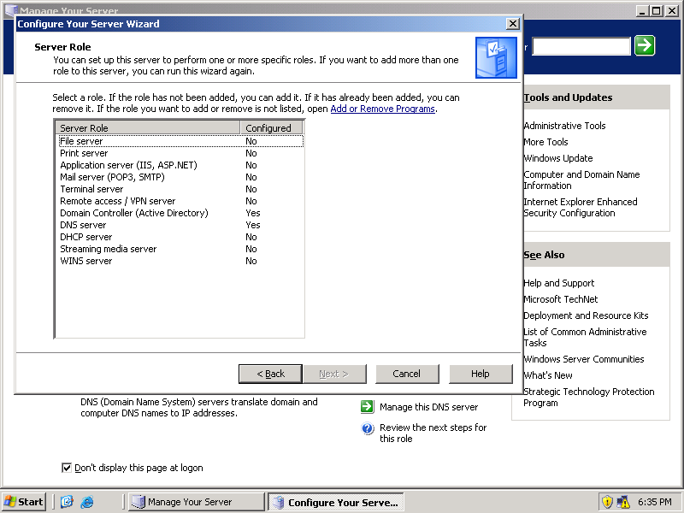Switch to Manage Your Server taskbar button
The height and width of the screenshot is (513, 684).
point(197,502)
